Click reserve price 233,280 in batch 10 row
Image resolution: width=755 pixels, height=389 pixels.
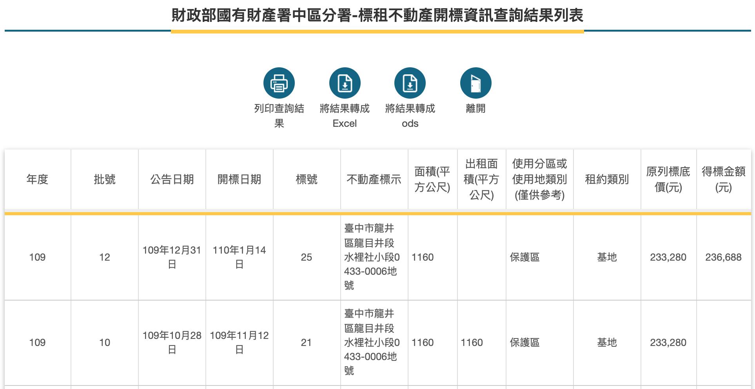(x=668, y=342)
